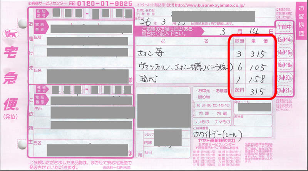Click the 住所 label in the お届け先 section

pos(38,37)
